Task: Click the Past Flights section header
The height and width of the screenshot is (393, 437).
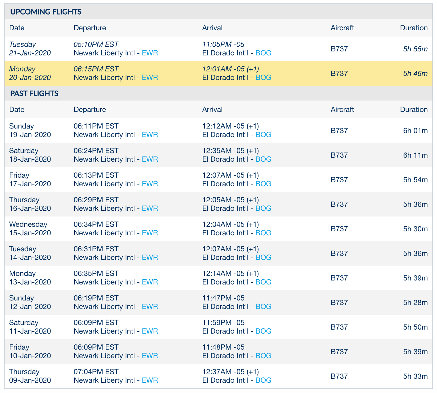Action: coord(34,93)
